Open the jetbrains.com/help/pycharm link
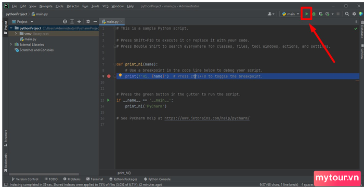The image size is (364, 190). point(207,118)
